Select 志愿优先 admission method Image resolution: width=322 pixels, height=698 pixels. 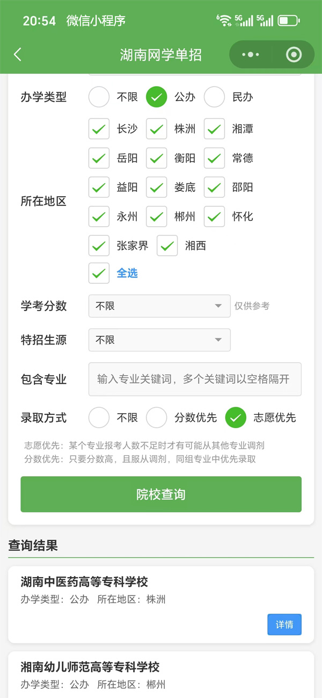[x=236, y=418]
